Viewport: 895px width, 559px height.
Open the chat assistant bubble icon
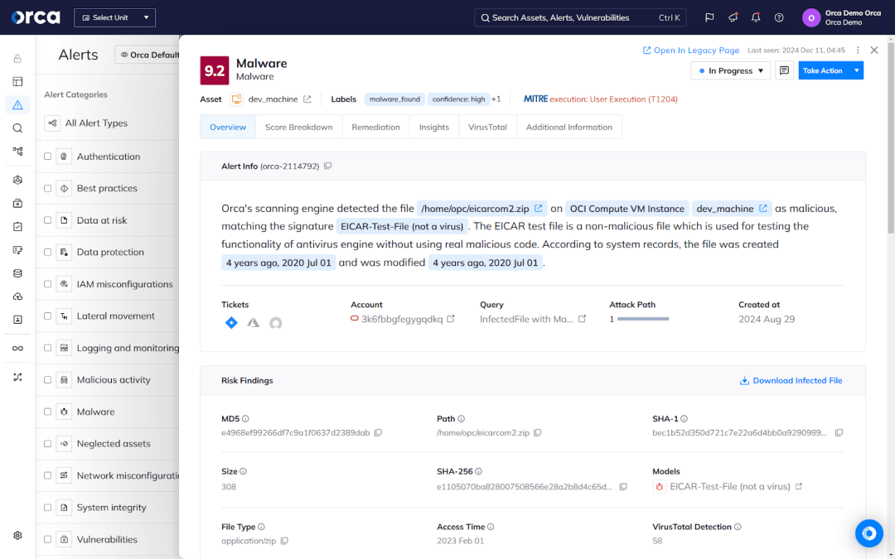pyautogui.click(x=868, y=533)
